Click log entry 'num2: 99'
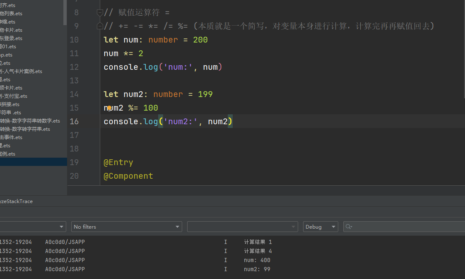 pyautogui.click(x=257, y=269)
